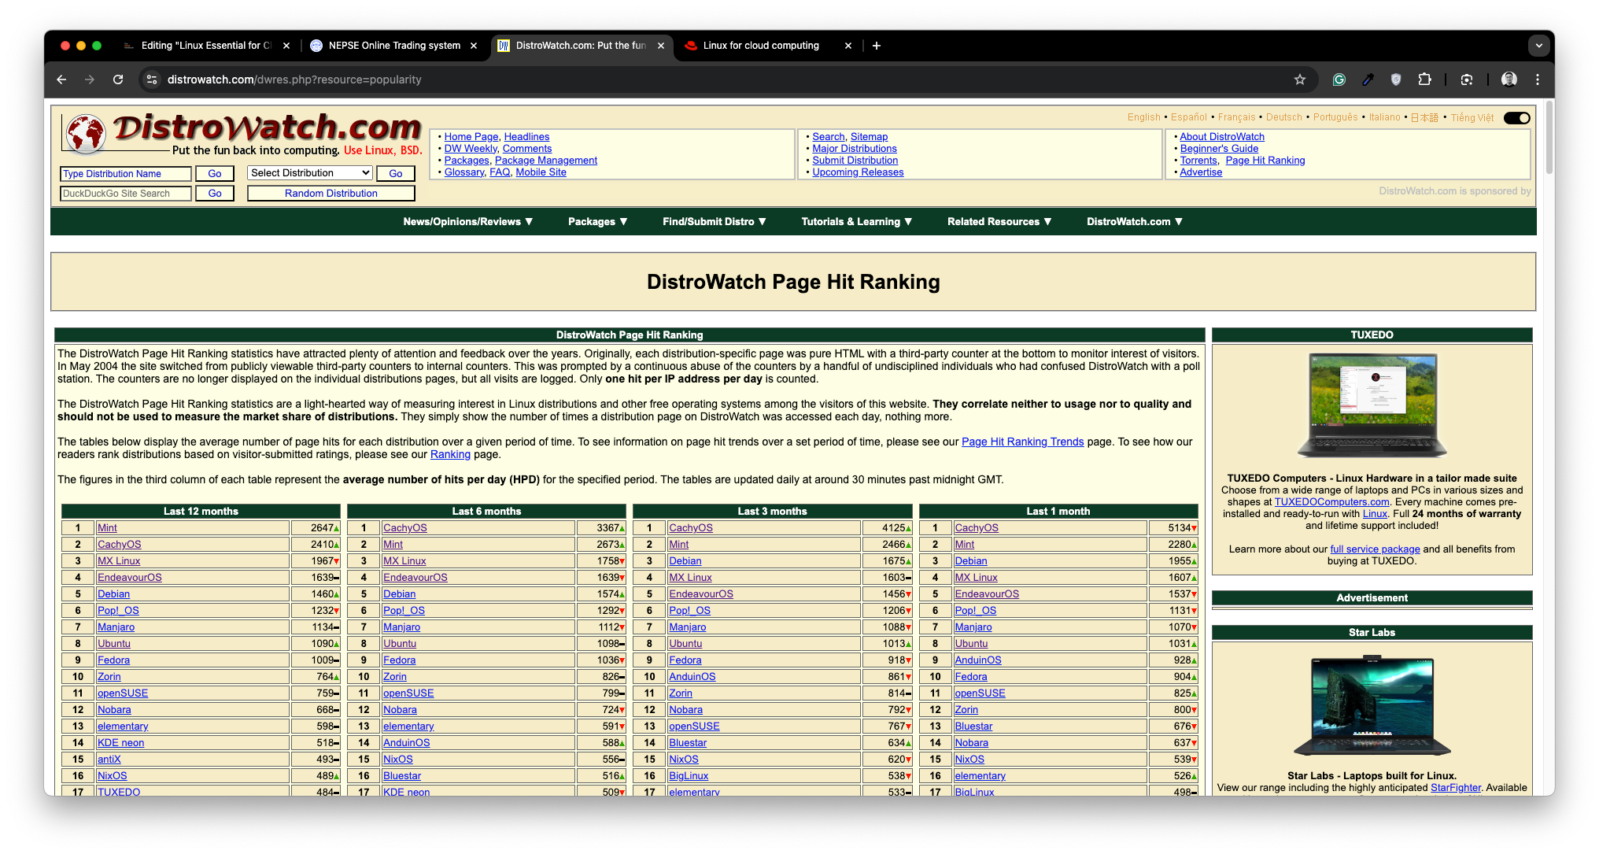Expand the tab search chevron
The height and width of the screenshot is (854, 1599).
pyautogui.click(x=1538, y=46)
